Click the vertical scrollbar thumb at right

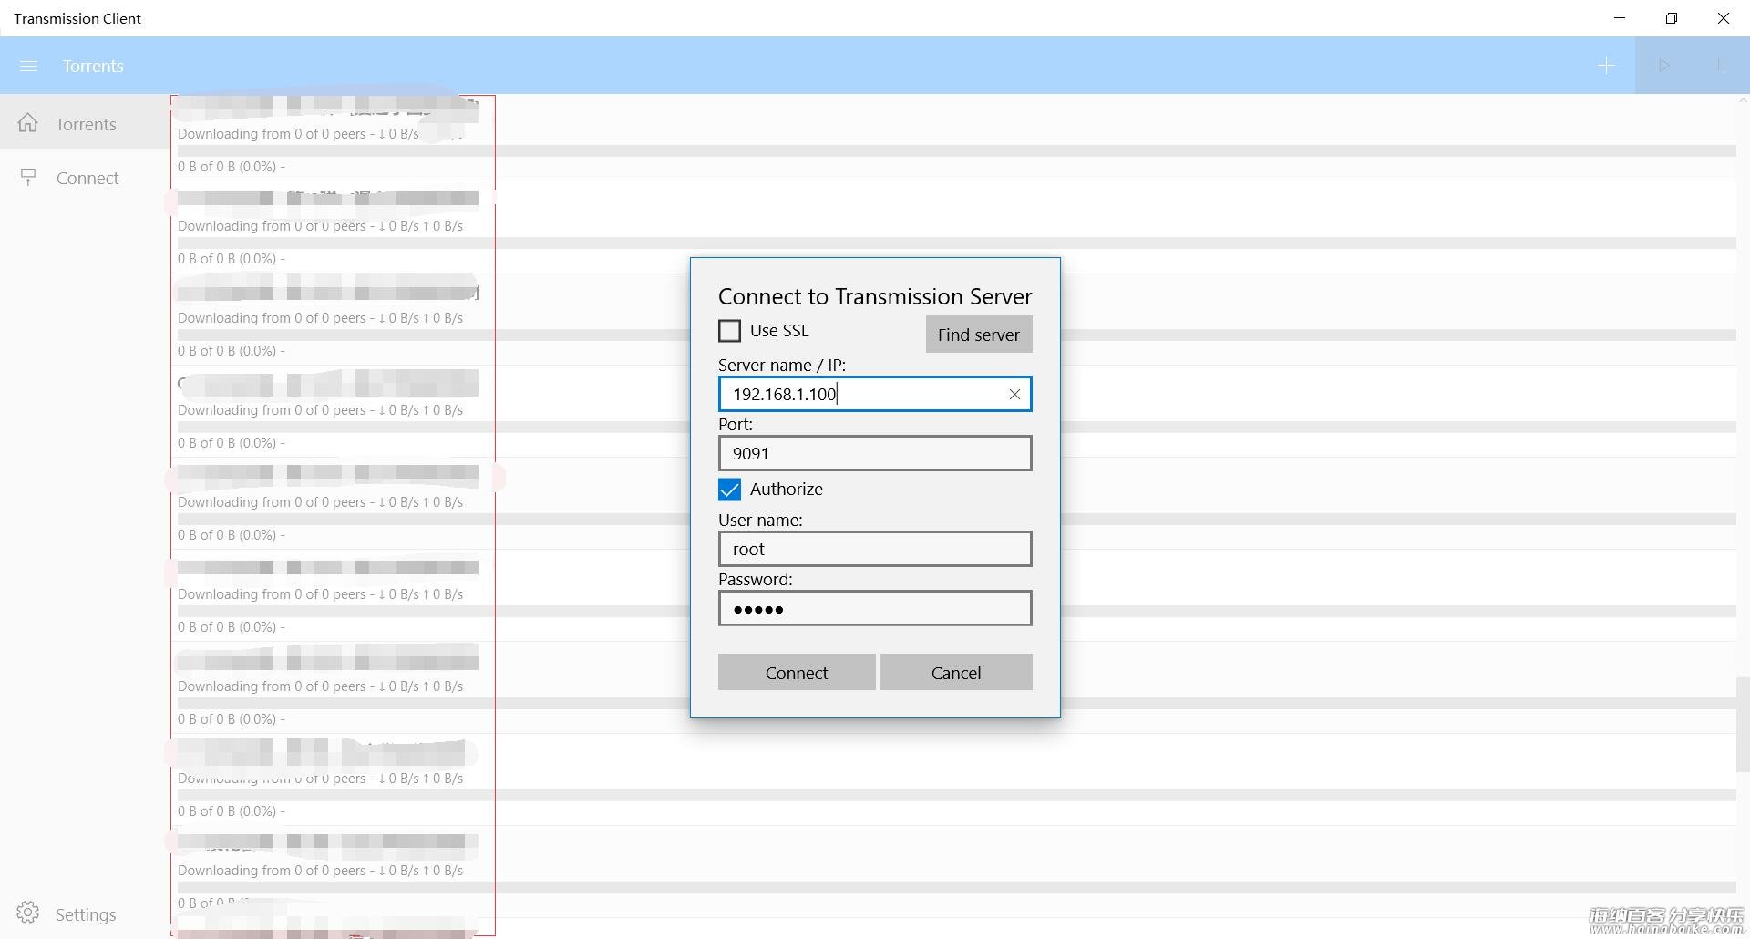click(1743, 725)
